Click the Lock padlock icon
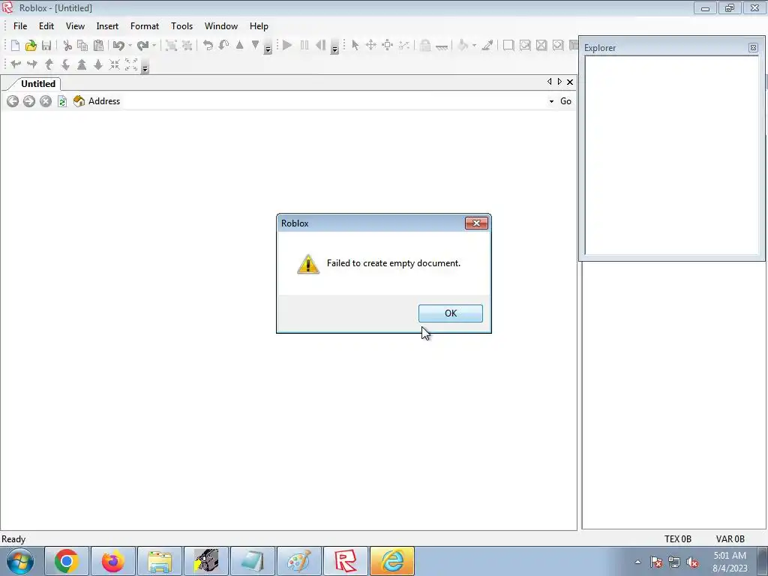768x576 pixels. (x=425, y=46)
